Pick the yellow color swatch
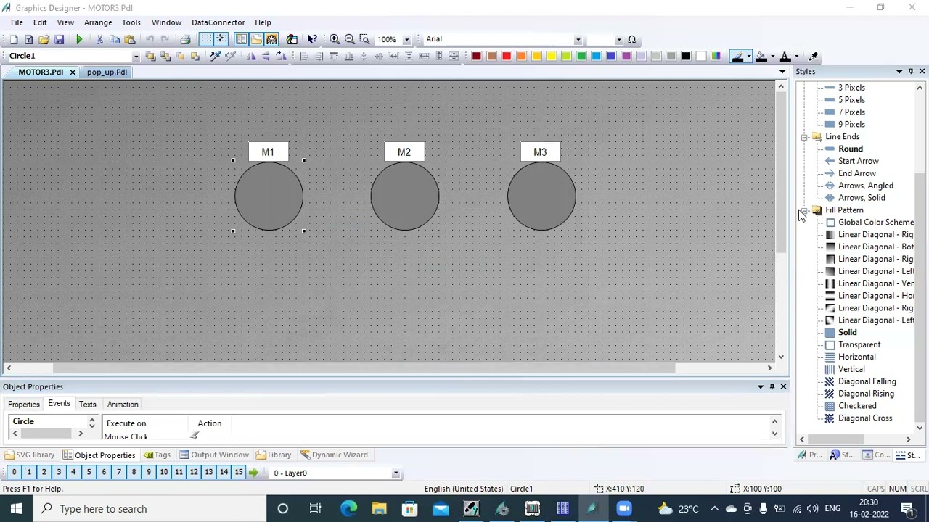 551,56
